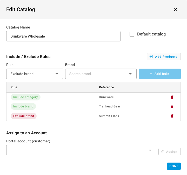The width and height of the screenshot is (187, 175).
Task: Click the Add Rule button
Action: tap(159, 74)
